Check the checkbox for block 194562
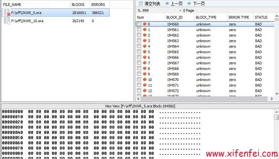 tap(139, 35)
